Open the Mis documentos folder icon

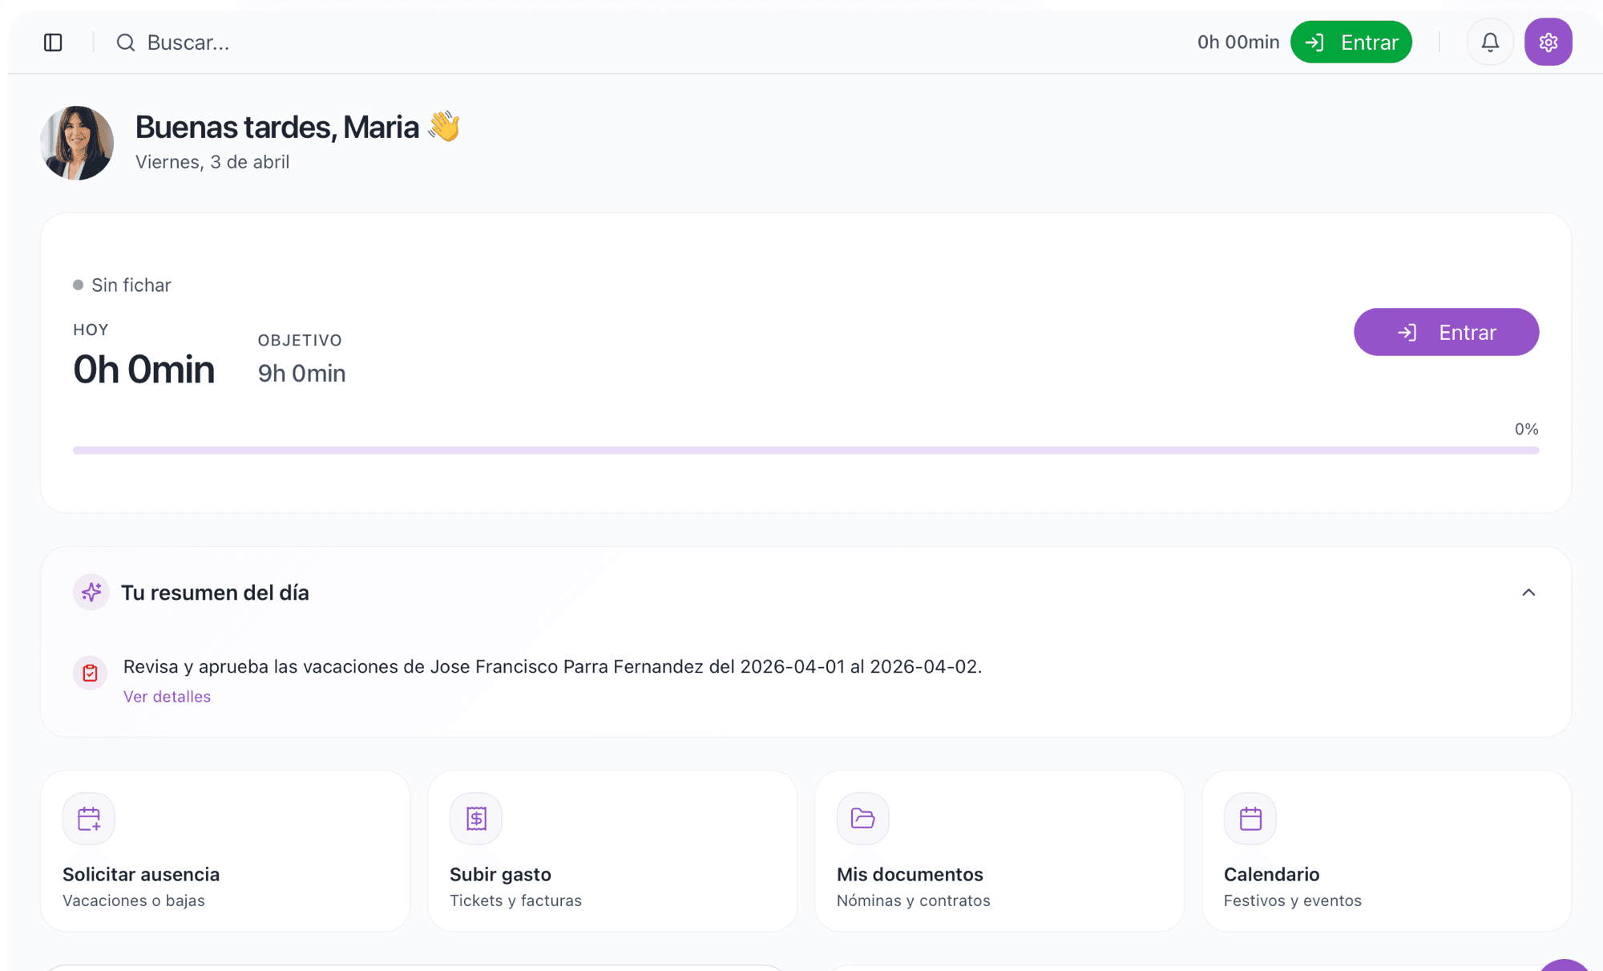pos(862,818)
